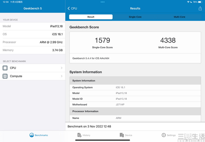Tap the share icon in top right
Viewport: 205px width, 142px height.
[x=200, y=8]
